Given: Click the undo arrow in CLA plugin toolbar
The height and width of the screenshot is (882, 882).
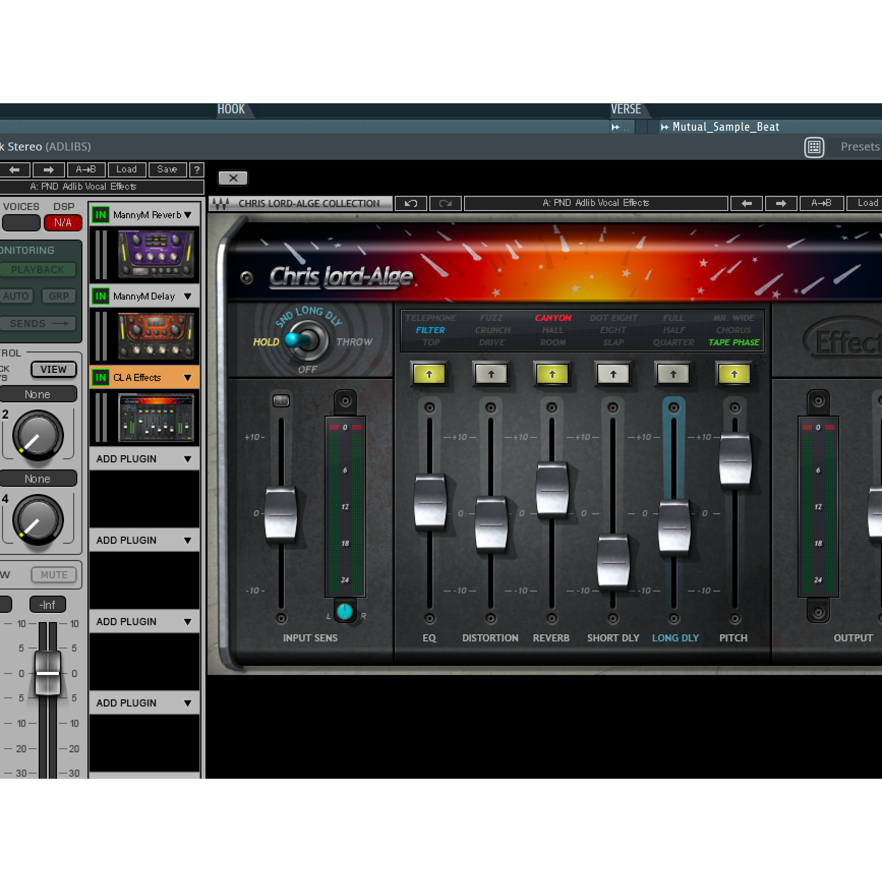Looking at the screenshot, I should 411,203.
